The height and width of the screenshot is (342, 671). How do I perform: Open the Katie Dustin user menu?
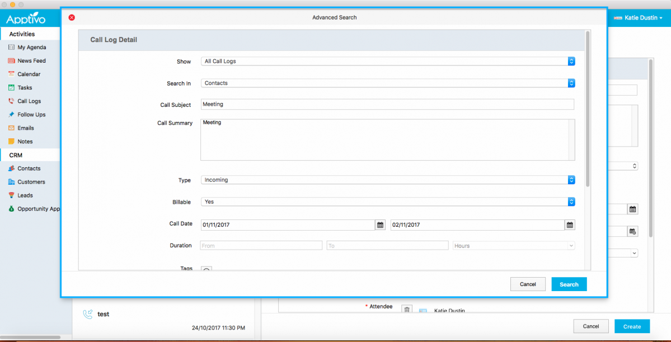(638, 18)
